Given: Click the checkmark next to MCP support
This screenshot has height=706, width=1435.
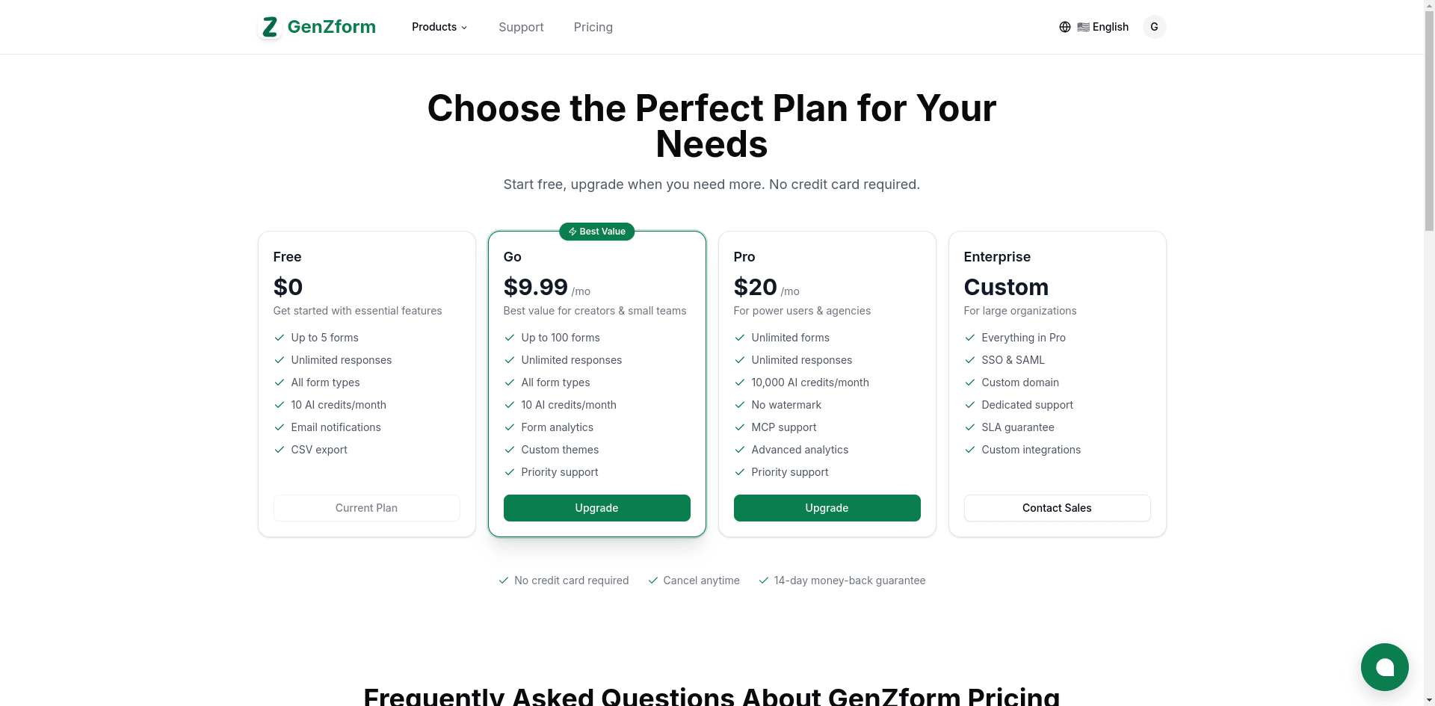Looking at the screenshot, I should coord(740,427).
